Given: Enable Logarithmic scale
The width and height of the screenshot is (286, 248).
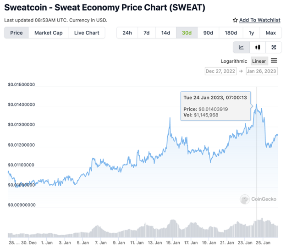Looking at the screenshot, I should 234,61.
